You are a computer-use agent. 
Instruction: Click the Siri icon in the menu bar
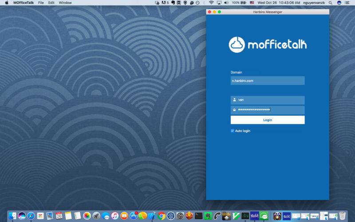[x=339, y=3]
